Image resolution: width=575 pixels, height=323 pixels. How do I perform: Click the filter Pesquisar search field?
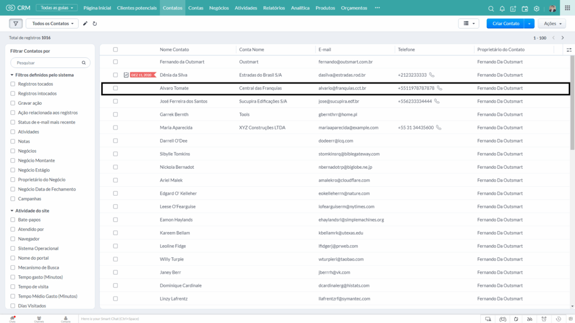[50, 63]
